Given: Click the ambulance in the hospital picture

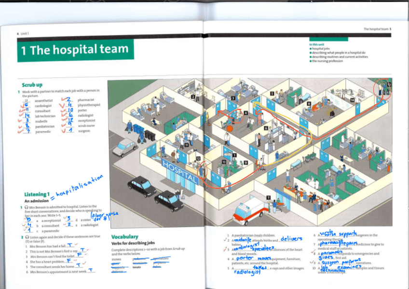Looking at the screenshot, I should point(250,210).
